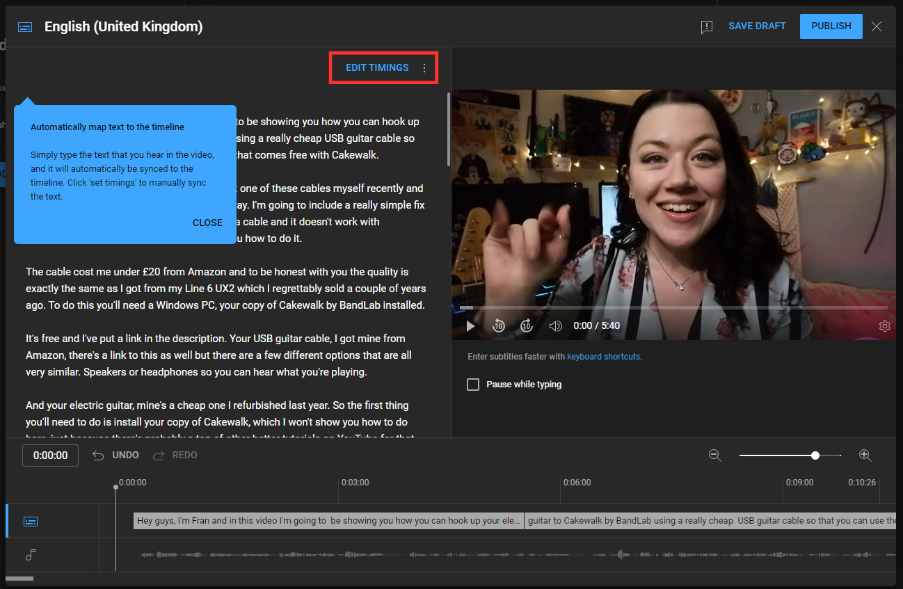Select the 'Hey guys, I'm Fran' caption segment
Viewport: 903px width, 589px height.
328,521
